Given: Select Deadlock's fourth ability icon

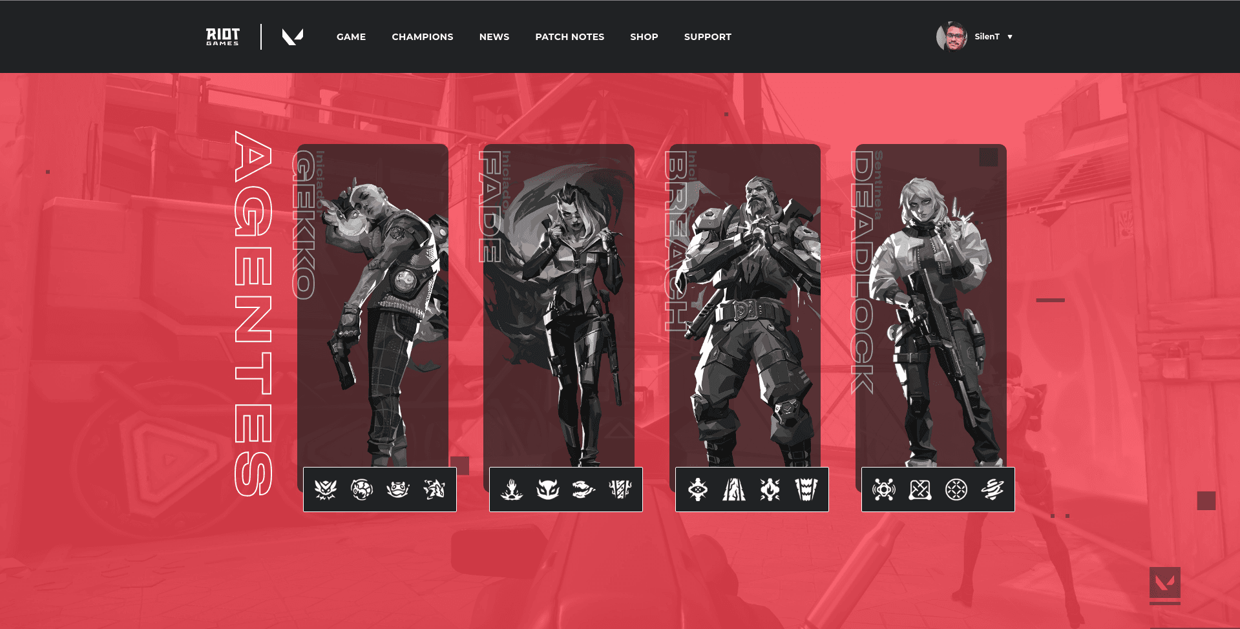Looking at the screenshot, I should point(993,490).
